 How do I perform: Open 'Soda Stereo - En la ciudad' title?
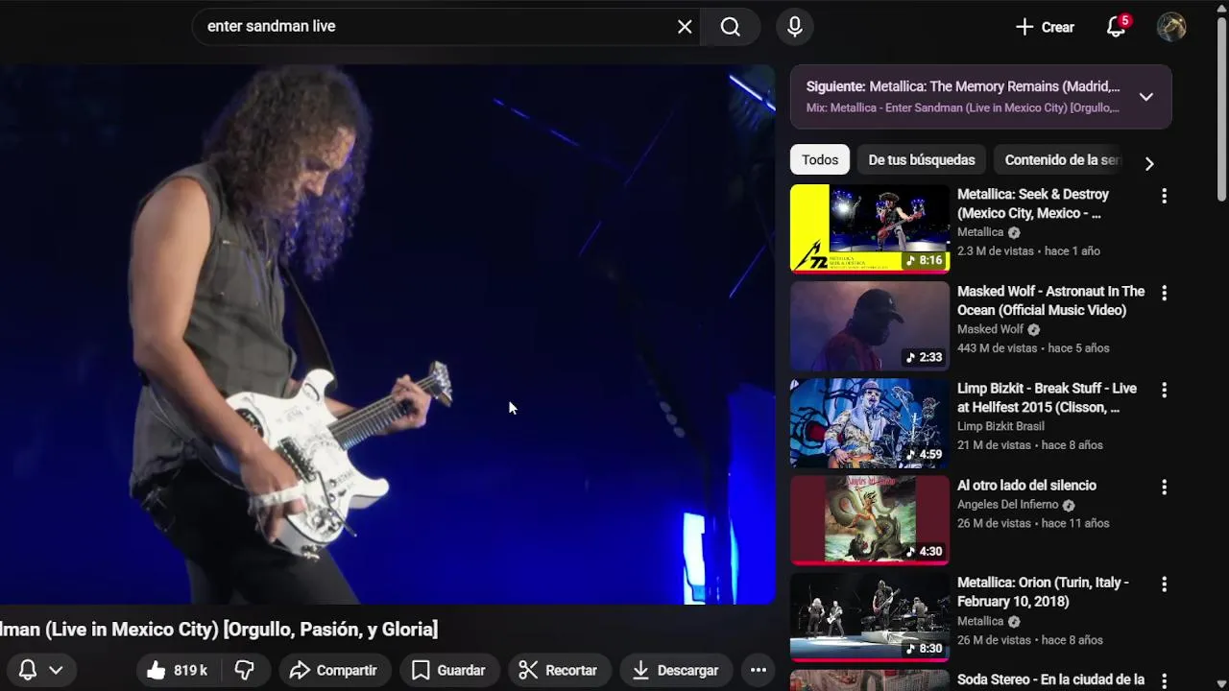point(1050,679)
